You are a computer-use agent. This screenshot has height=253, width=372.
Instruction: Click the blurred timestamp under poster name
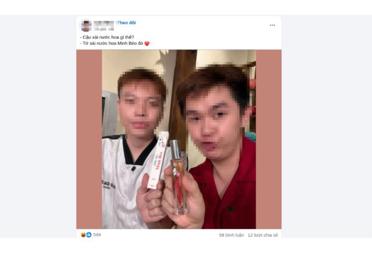click(x=103, y=29)
